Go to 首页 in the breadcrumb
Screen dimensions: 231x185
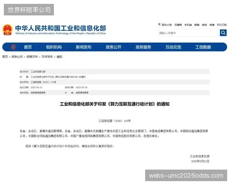(x=5, y=57)
